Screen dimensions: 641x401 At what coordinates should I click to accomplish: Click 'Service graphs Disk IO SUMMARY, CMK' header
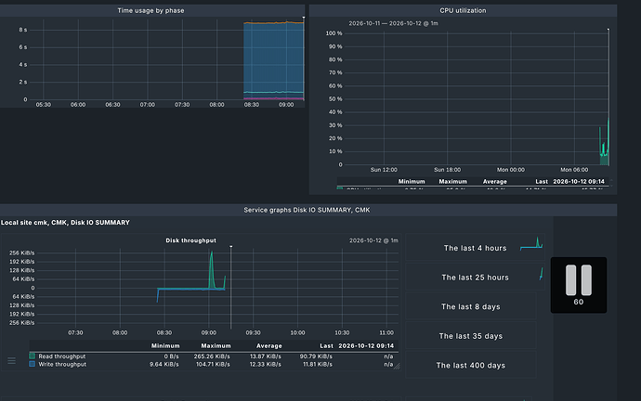point(307,210)
